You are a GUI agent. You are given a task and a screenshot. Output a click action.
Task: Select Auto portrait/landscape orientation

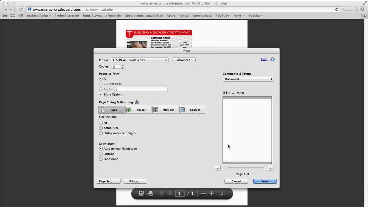click(101, 149)
